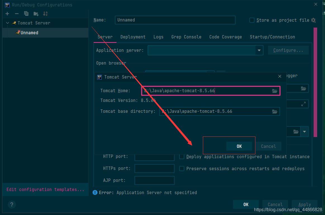Toggle Preserve sessions across restarts and redeploys
This screenshot has width=325, height=215.
(x=182, y=168)
